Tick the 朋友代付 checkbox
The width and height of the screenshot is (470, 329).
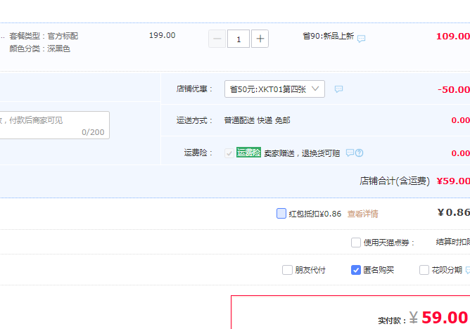tap(287, 270)
